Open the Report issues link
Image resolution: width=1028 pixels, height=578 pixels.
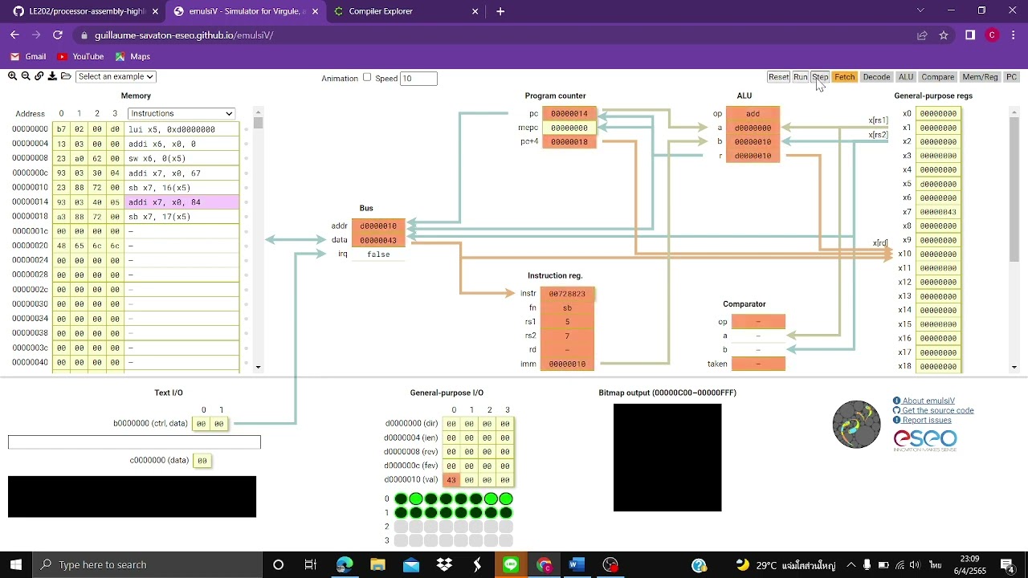coord(927,420)
